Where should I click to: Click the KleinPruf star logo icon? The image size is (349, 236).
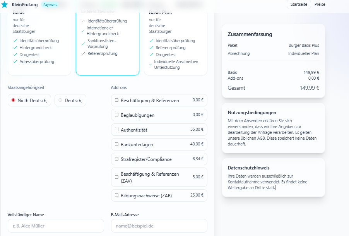click(x=5, y=5)
